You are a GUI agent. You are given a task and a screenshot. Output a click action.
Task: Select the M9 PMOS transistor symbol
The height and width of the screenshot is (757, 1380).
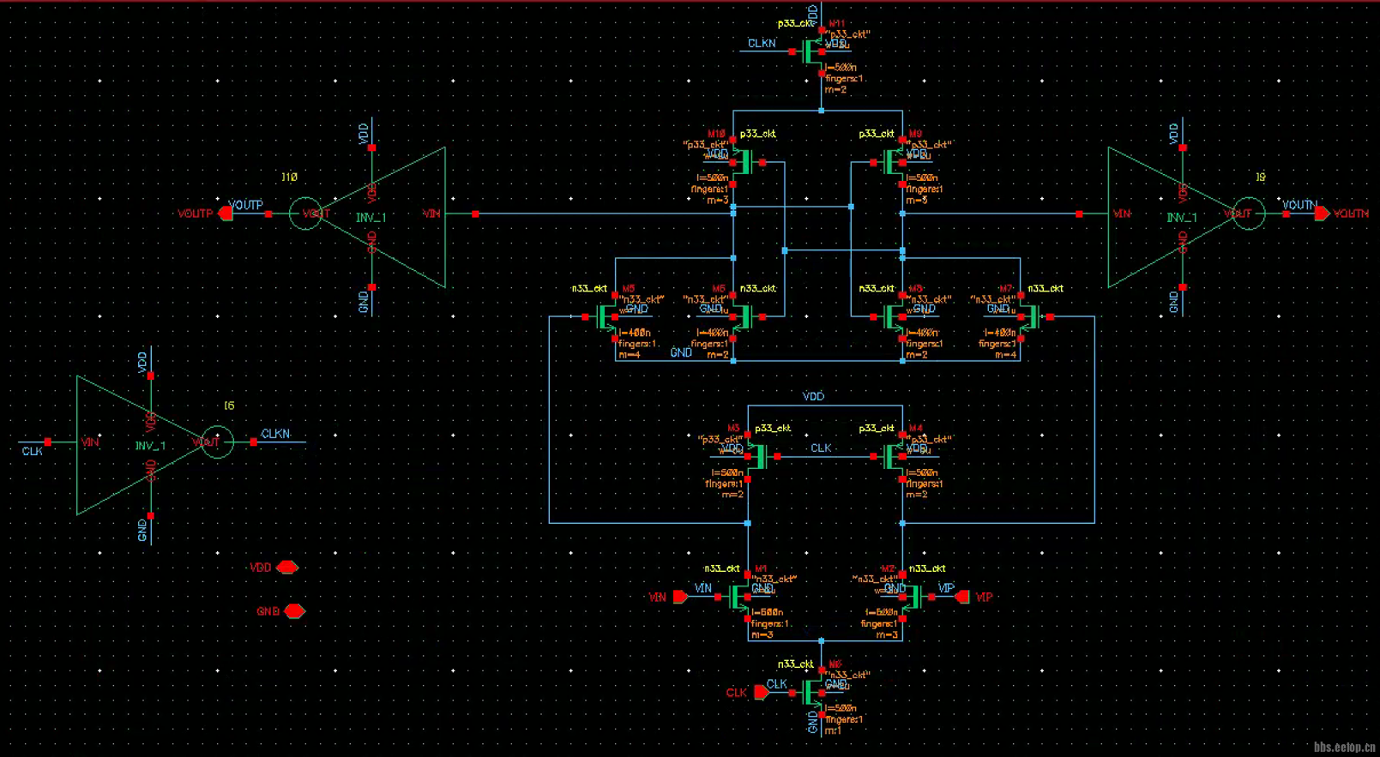point(892,162)
